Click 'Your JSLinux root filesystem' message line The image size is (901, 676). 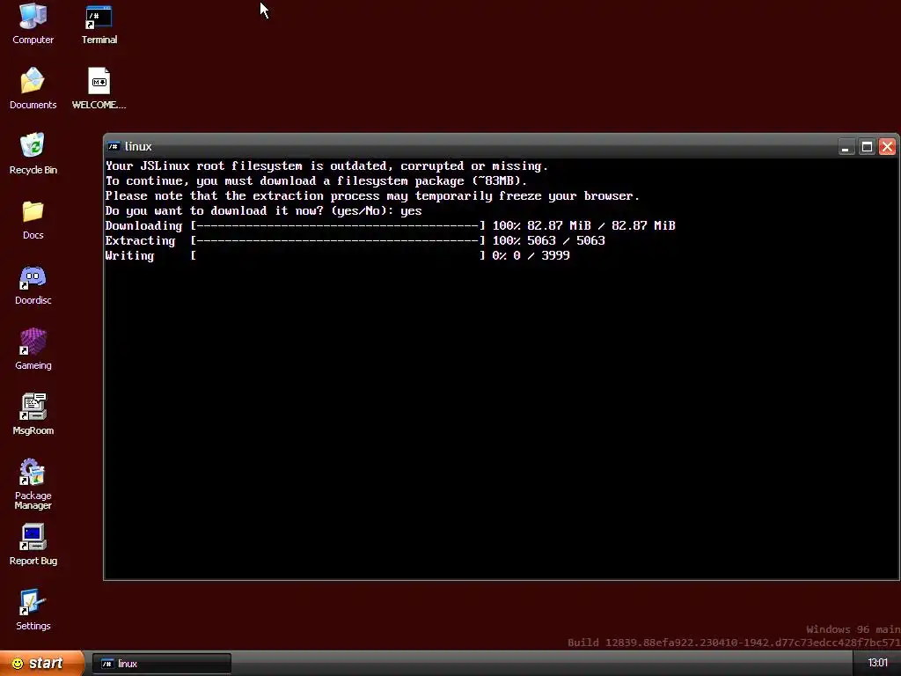click(326, 166)
